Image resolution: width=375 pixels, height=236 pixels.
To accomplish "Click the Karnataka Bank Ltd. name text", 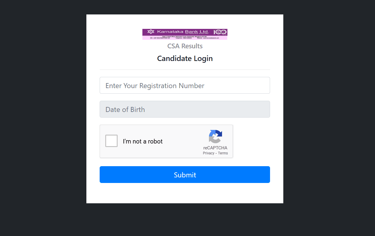I will (183, 32).
